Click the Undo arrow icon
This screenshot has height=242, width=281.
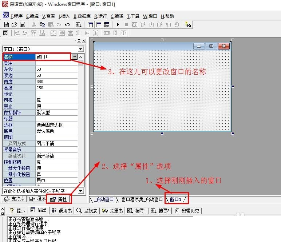[x=67, y=24]
